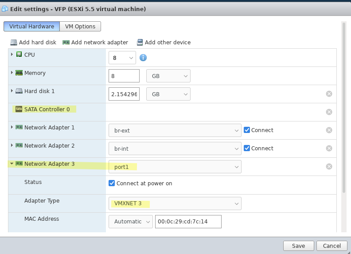Click the MAC address text field
The width and height of the screenshot is (351, 254).
coord(188,222)
